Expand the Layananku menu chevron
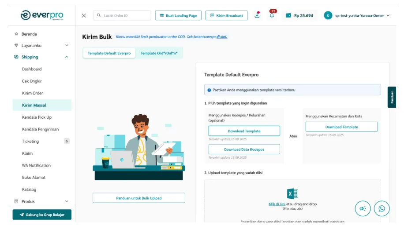The width and height of the screenshot is (404, 233). click(67, 45)
